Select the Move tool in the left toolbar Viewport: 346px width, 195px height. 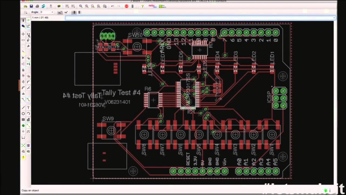pyautogui.click(x=23, y=34)
